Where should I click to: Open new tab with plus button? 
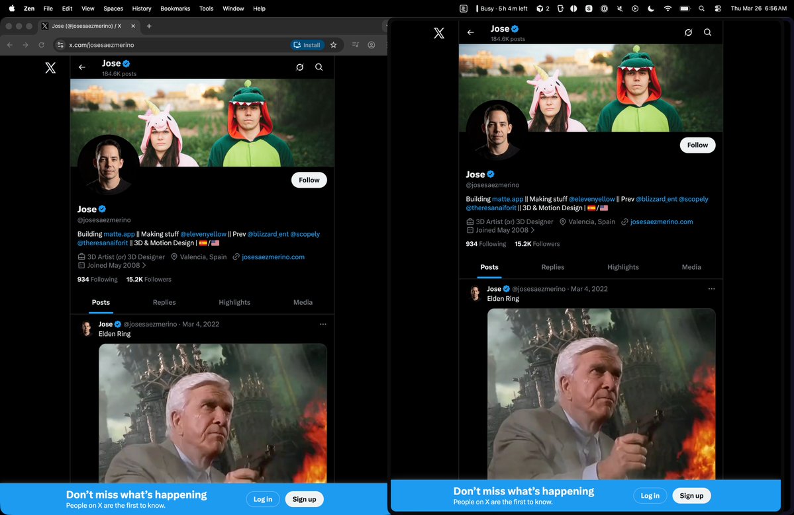click(149, 26)
